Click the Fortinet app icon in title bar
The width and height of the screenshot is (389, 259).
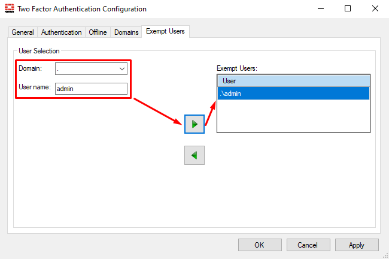[9, 8]
